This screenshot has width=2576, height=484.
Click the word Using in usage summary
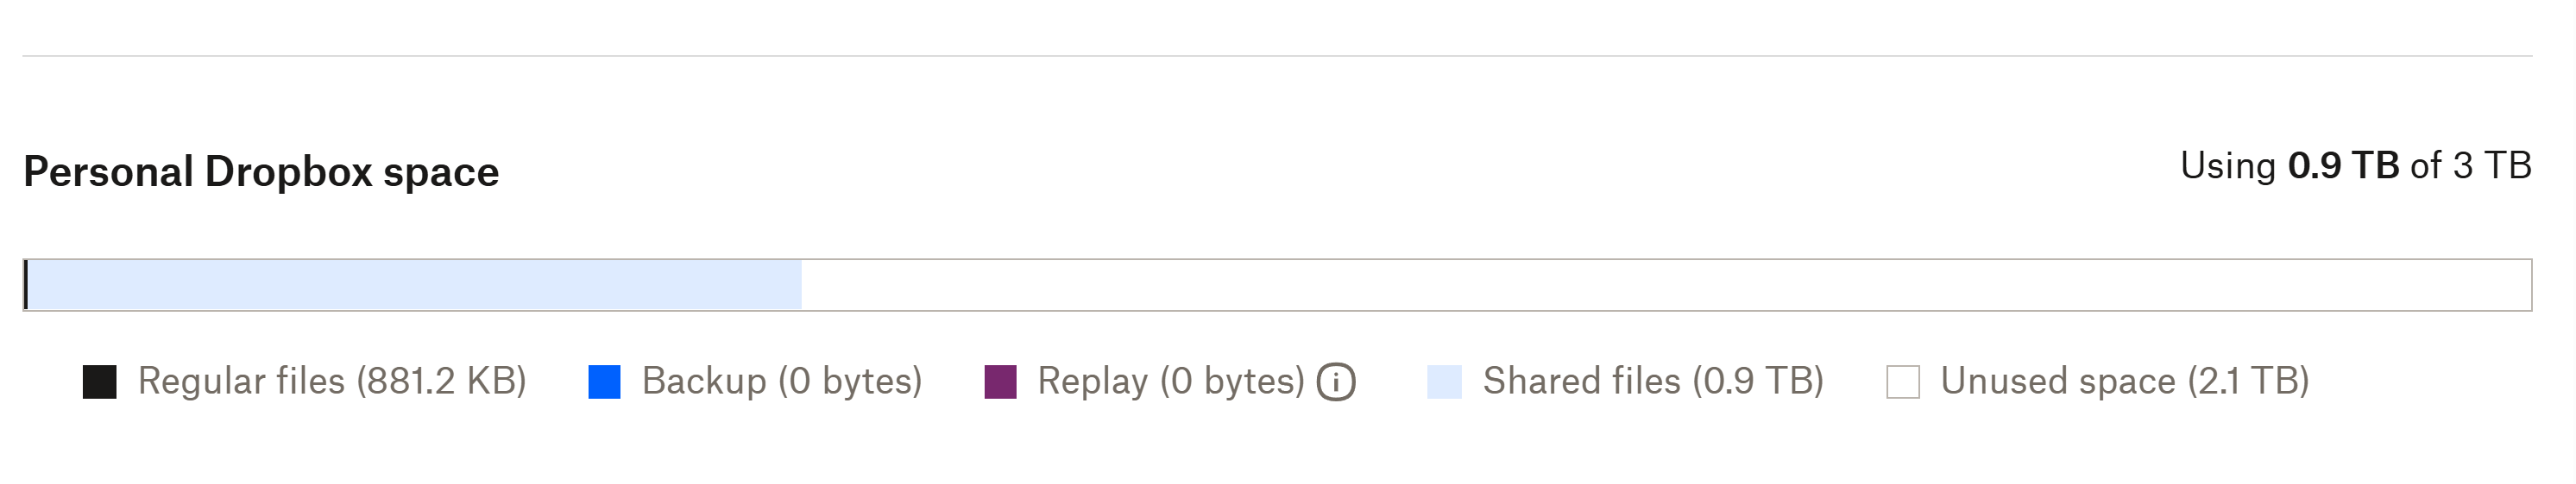tap(2228, 165)
